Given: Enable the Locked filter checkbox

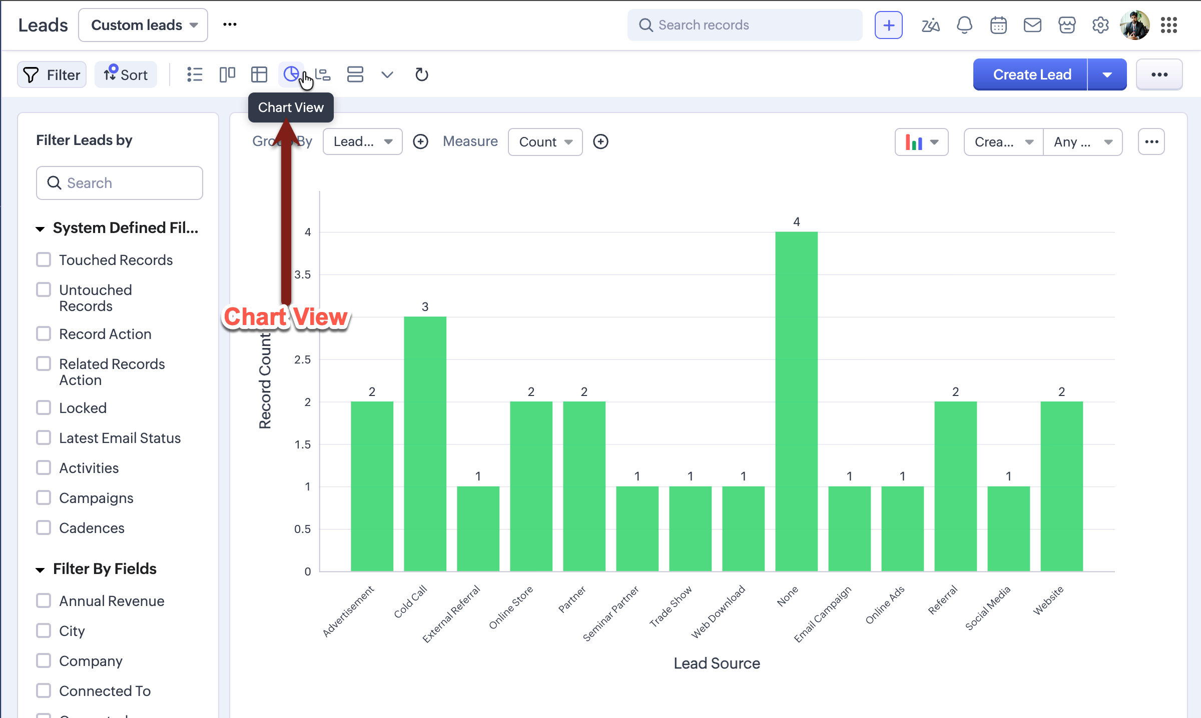Looking at the screenshot, I should point(44,407).
